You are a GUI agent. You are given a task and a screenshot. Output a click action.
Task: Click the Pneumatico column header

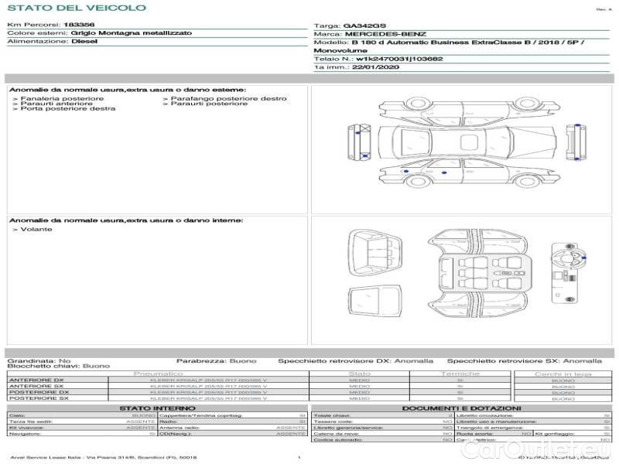coord(158,374)
